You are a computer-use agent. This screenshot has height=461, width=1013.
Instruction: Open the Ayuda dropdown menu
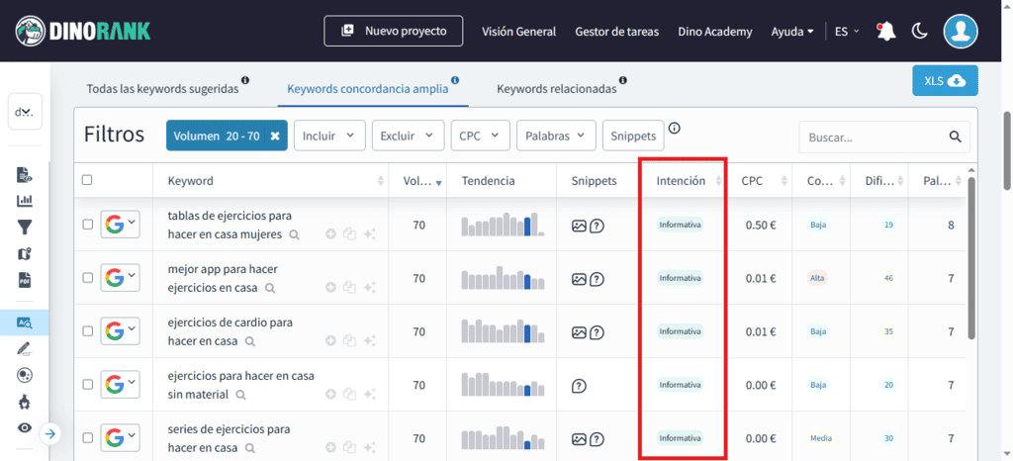(792, 31)
